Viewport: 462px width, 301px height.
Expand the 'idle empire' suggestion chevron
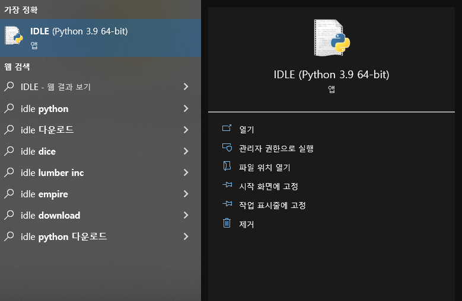[186, 194]
